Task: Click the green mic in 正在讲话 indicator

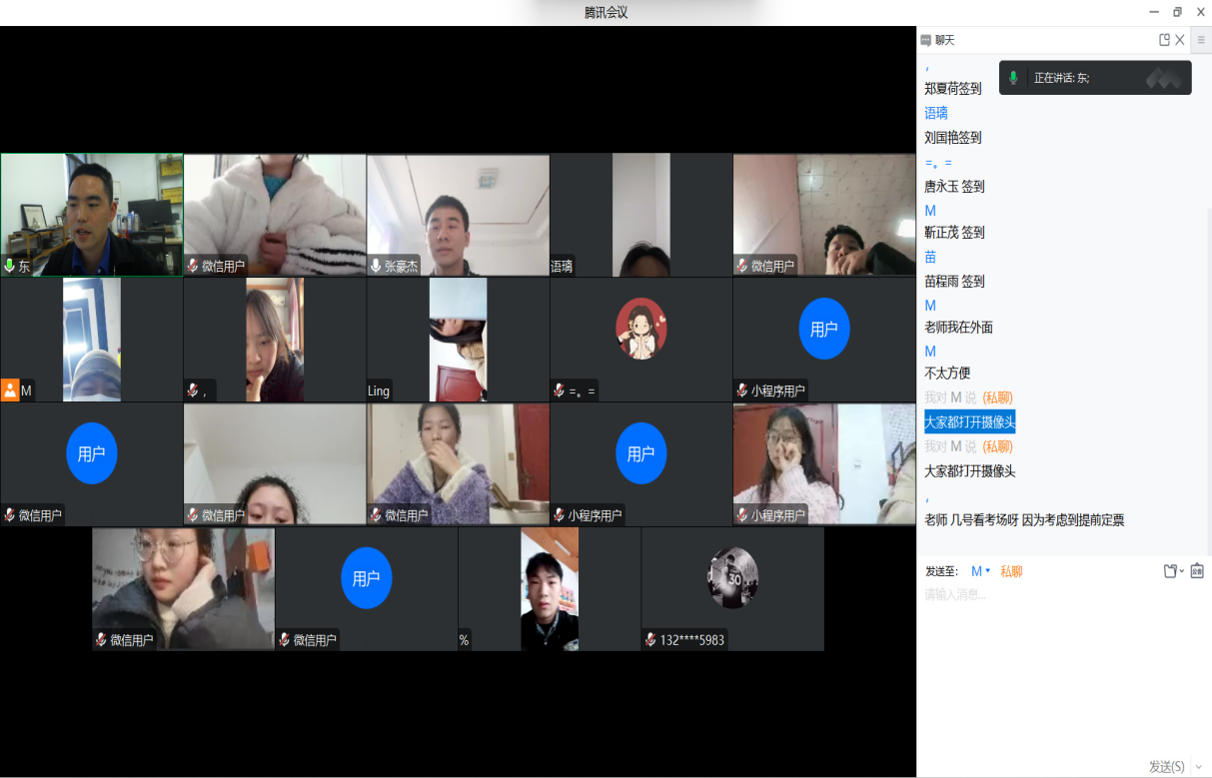Action: 1013,78
